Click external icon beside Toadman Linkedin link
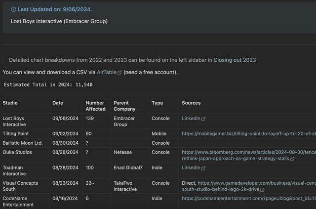 pyautogui.click(x=203, y=168)
